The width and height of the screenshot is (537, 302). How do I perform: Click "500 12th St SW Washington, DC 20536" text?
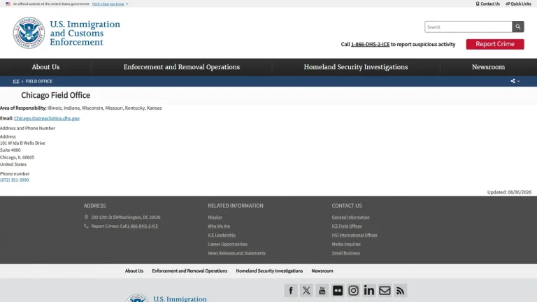click(126, 217)
